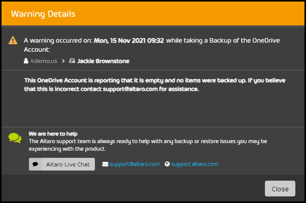The width and height of the screenshot is (306, 203).
Task: Click the Altaro support team description text
Action: (148, 145)
